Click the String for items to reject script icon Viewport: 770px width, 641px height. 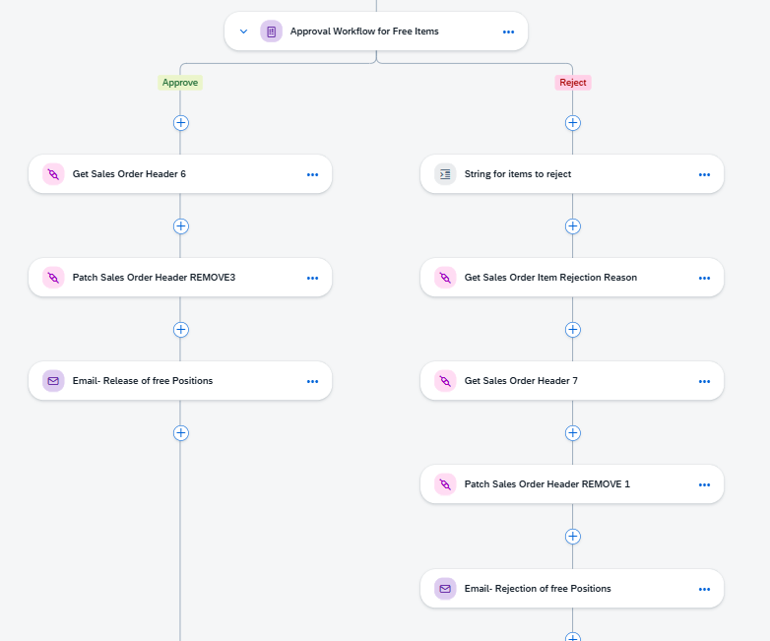[x=445, y=174]
